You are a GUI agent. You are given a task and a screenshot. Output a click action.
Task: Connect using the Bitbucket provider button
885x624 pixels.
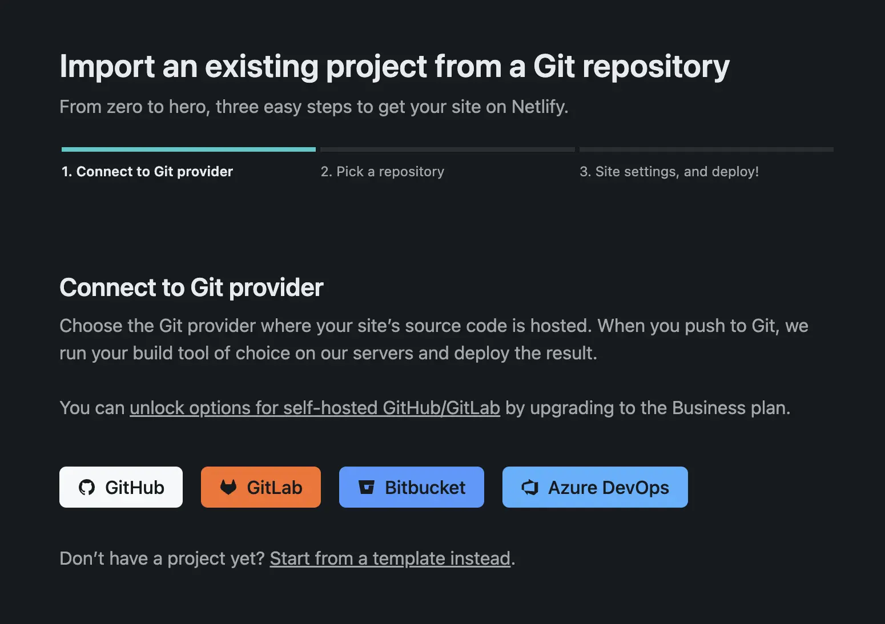pyautogui.click(x=411, y=487)
